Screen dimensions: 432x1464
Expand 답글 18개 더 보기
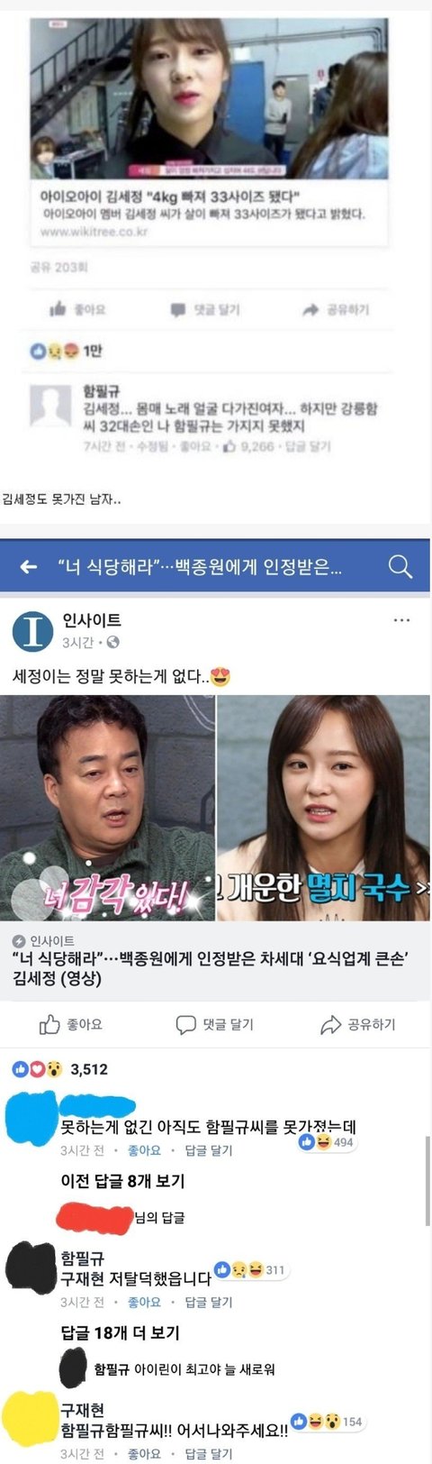[x=120, y=1332]
